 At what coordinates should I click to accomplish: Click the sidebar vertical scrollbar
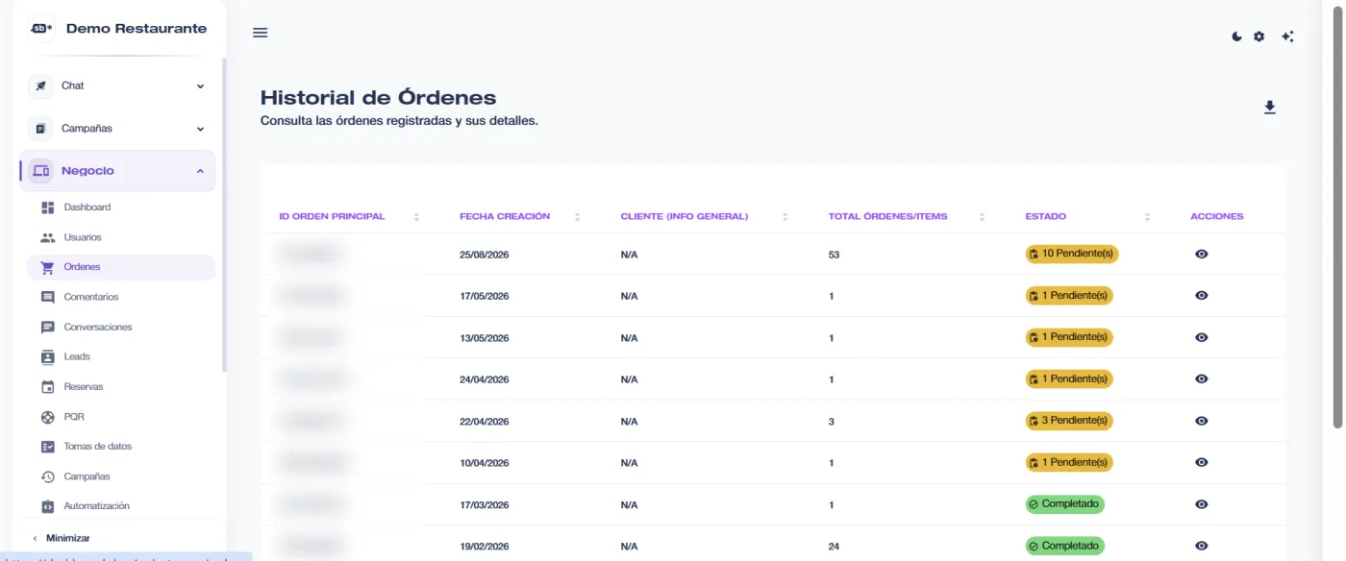coord(224,216)
